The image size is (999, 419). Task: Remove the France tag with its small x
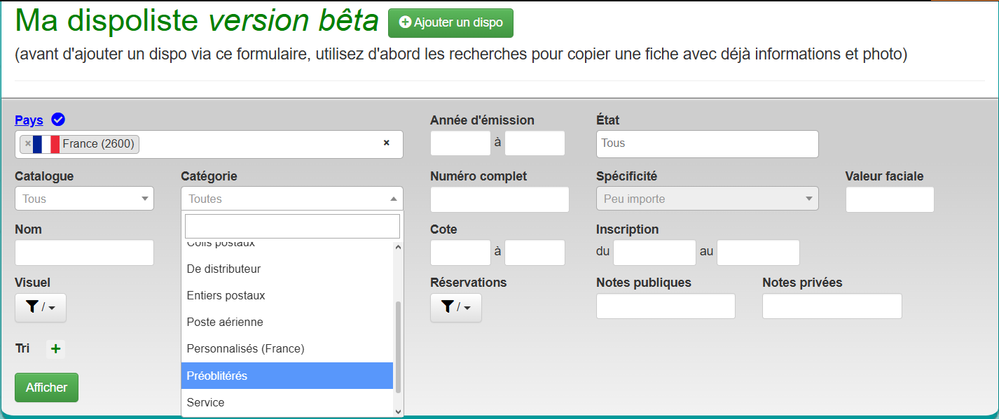click(x=28, y=144)
